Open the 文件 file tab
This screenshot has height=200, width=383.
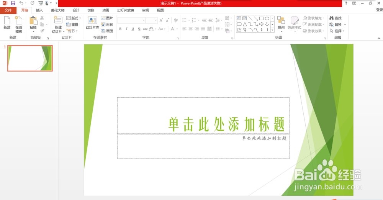tap(8, 10)
